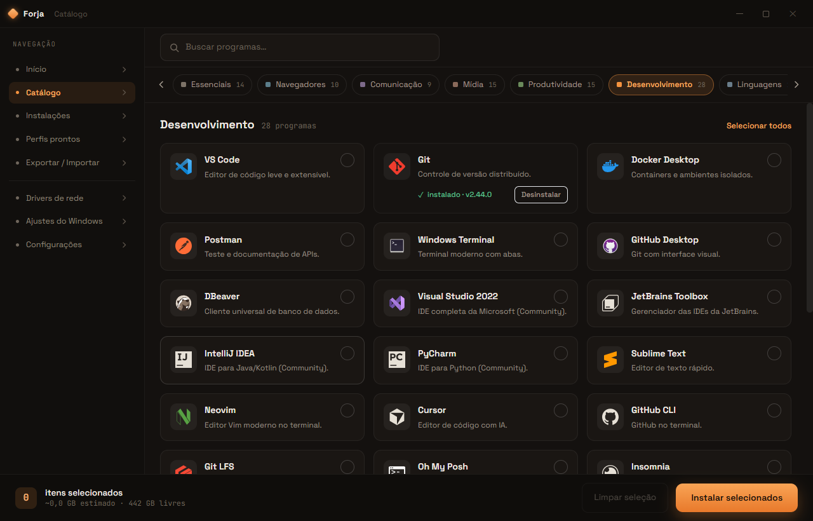The image size is (813, 521).
Task: Switch to the Comunicação category tab
Action: click(396, 85)
